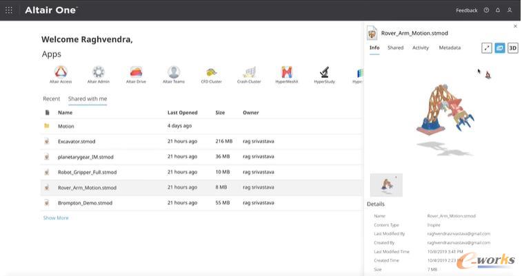Screen dimensions: 522x276
Task: Switch to the Recent tab
Action: coord(51,98)
